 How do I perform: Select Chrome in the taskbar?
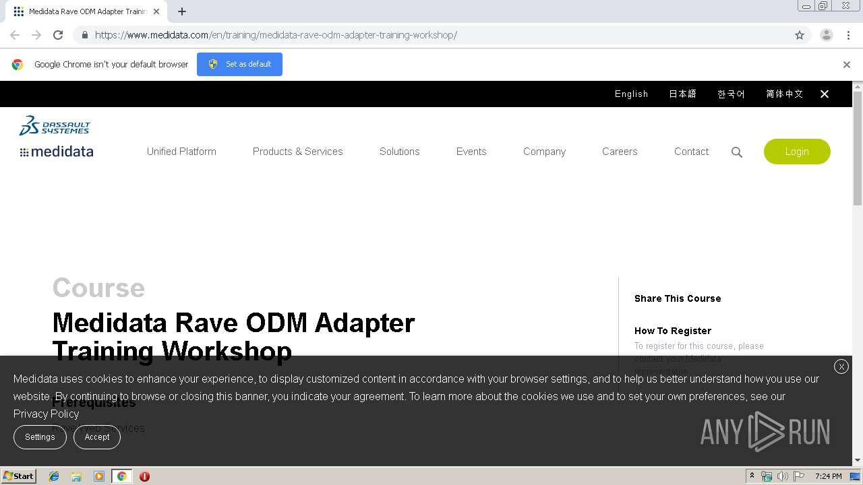(121, 476)
